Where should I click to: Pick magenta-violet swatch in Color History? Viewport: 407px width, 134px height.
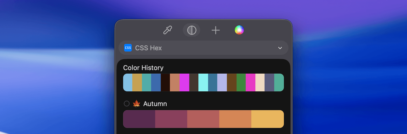184,82
